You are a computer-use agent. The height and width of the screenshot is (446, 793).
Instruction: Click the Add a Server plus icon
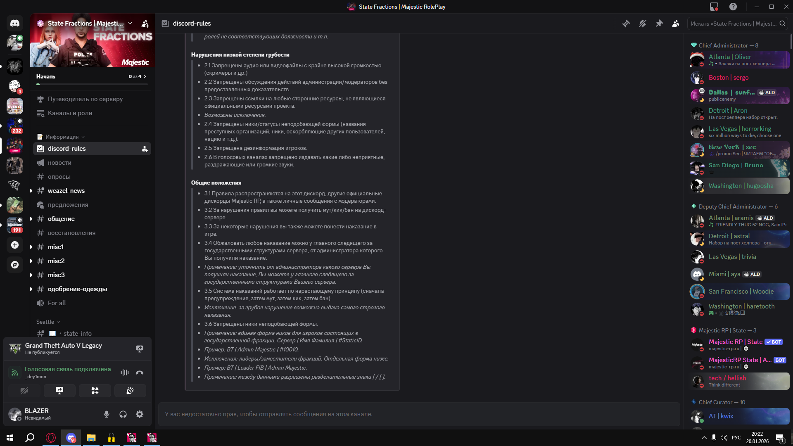coord(15,245)
